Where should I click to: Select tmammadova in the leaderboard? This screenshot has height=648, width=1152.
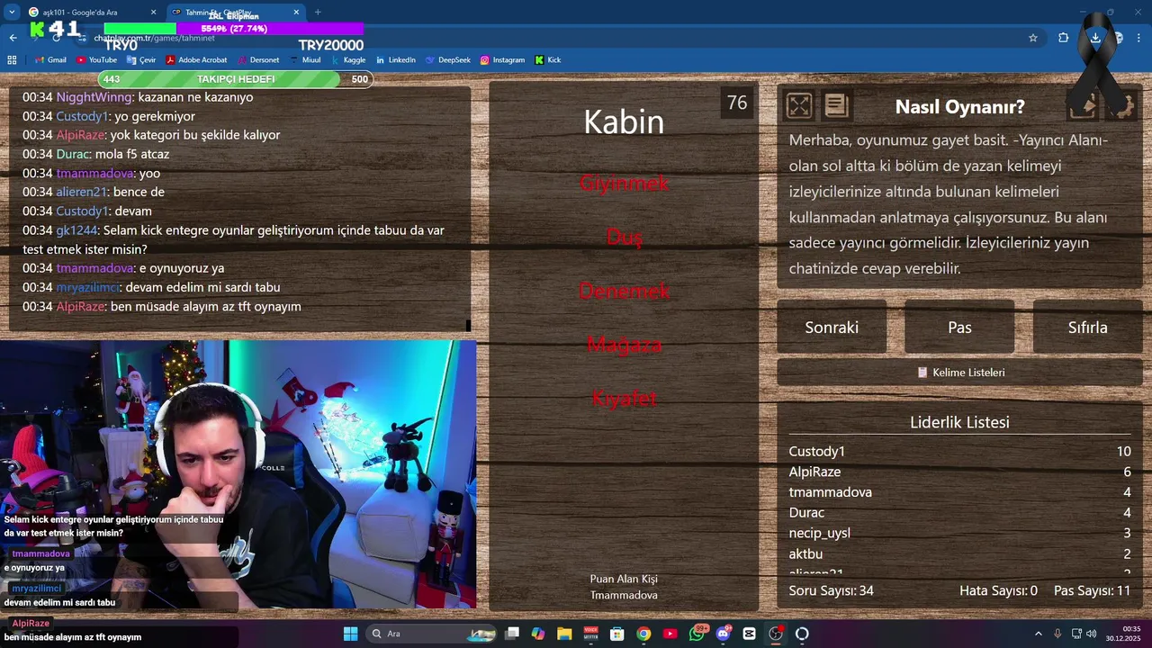[831, 492]
